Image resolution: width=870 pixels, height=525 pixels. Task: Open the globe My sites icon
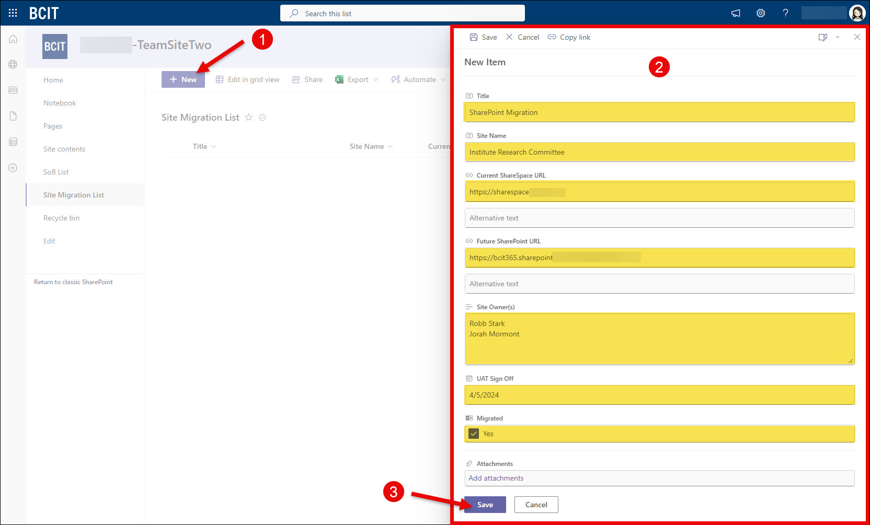[x=13, y=64]
